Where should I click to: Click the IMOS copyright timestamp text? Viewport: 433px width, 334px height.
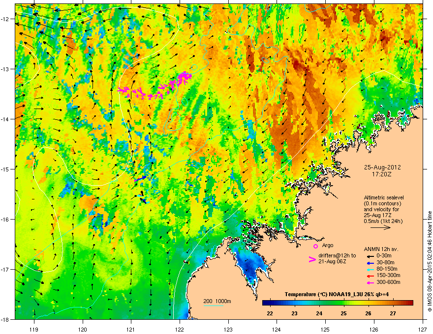pyautogui.click(x=430, y=261)
